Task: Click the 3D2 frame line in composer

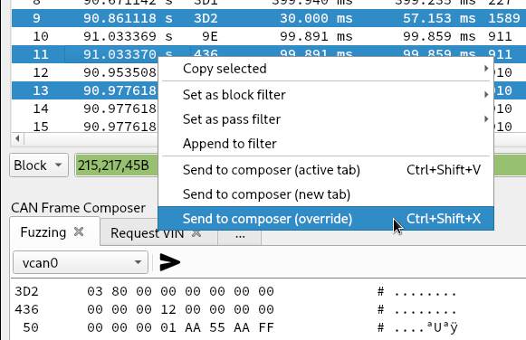Action: pos(235,291)
